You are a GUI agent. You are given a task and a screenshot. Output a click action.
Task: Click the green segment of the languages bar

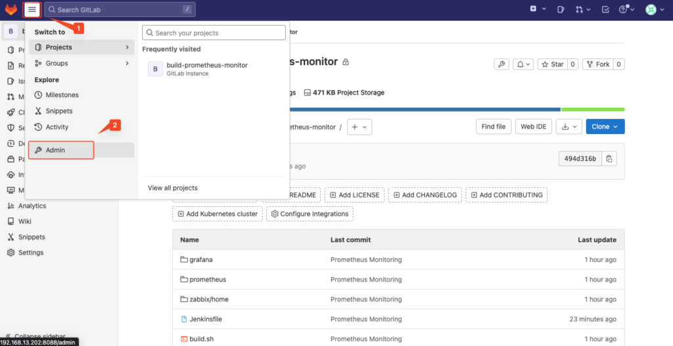click(x=593, y=110)
